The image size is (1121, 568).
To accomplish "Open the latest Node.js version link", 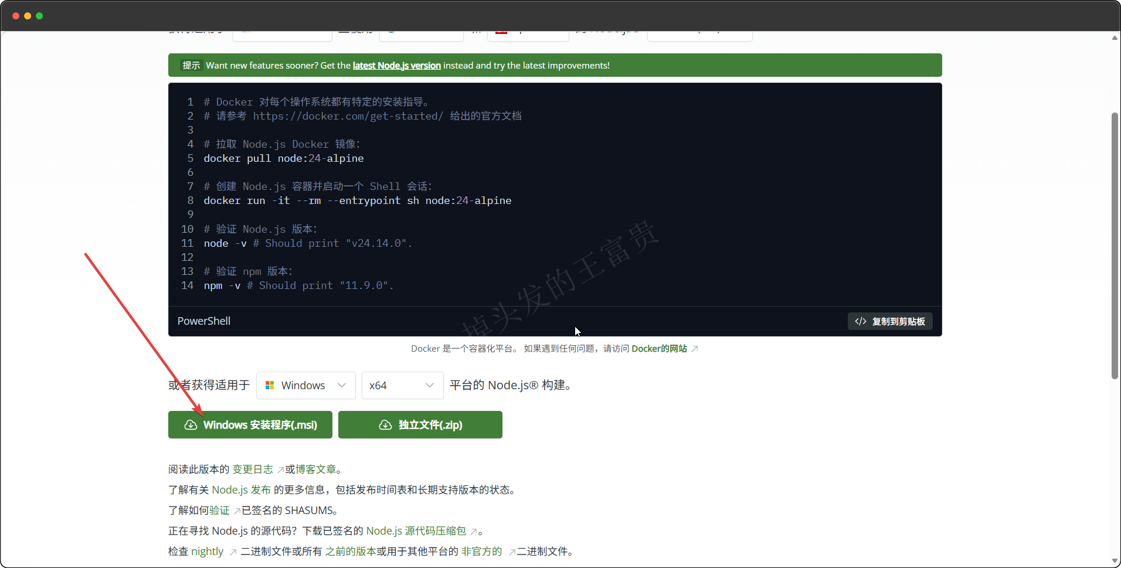I will (396, 66).
